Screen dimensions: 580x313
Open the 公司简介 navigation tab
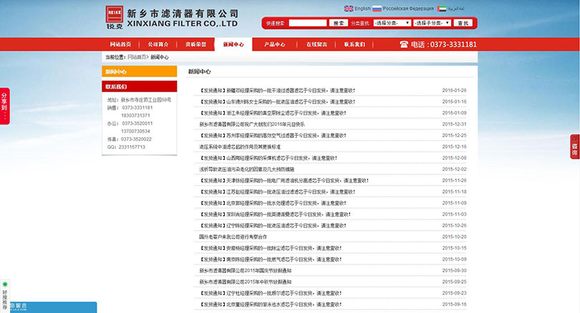[158, 44]
